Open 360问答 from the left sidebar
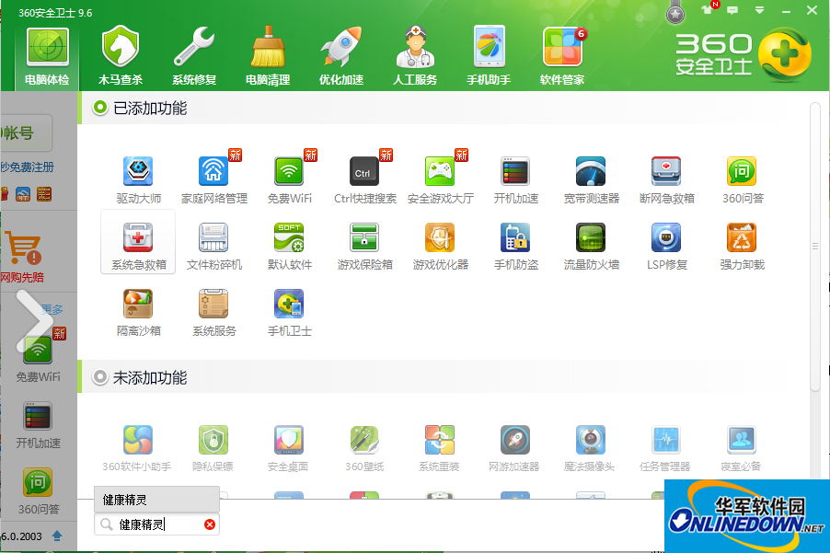Viewport: 830px width, 553px height. click(38, 491)
